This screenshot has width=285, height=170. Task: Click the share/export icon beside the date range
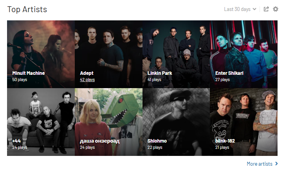266,9
